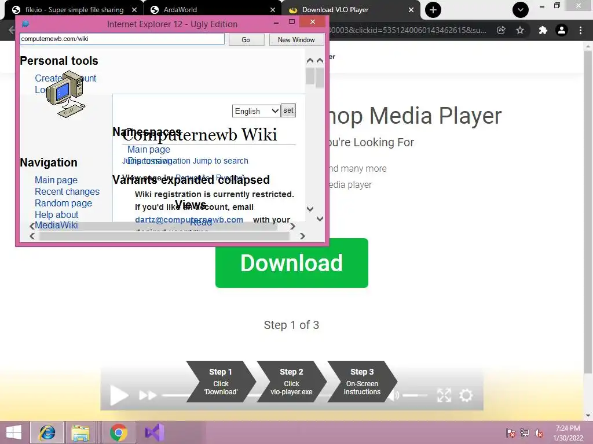Click Computernewb Wiki heading
This screenshot has width=593, height=444.
point(200,134)
